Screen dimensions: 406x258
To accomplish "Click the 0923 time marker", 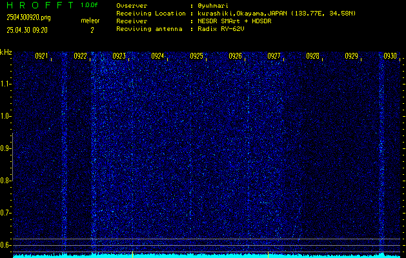I will 119,56.
